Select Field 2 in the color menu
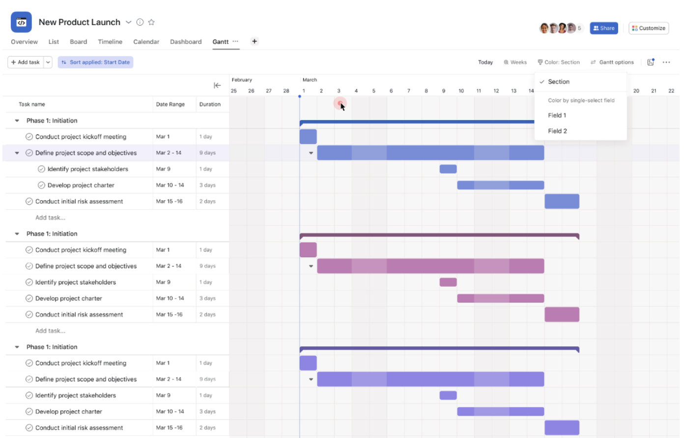Image resolution: width=686 pixels, height=438 pixels. (558, 131)
